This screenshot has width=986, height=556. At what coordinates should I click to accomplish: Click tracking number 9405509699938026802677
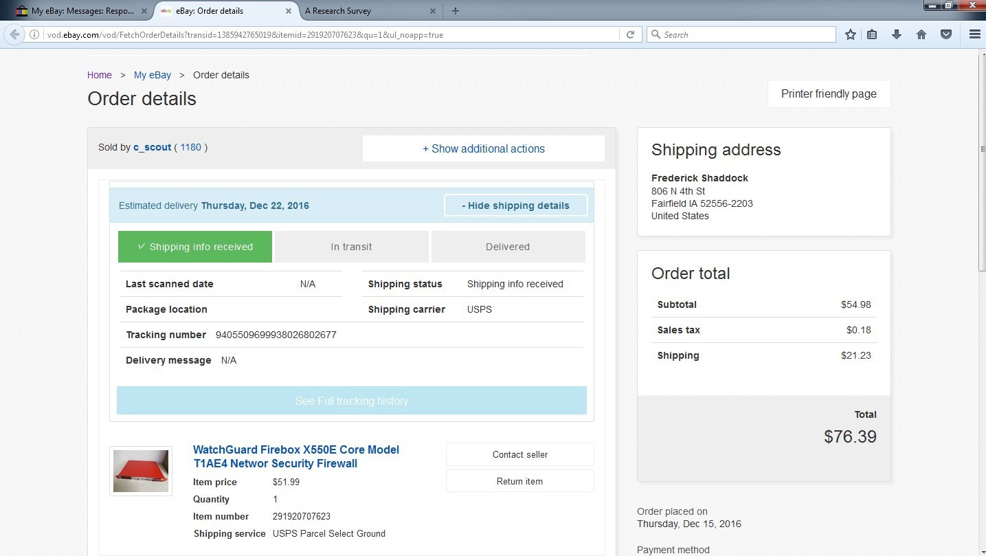coord(276,335)
